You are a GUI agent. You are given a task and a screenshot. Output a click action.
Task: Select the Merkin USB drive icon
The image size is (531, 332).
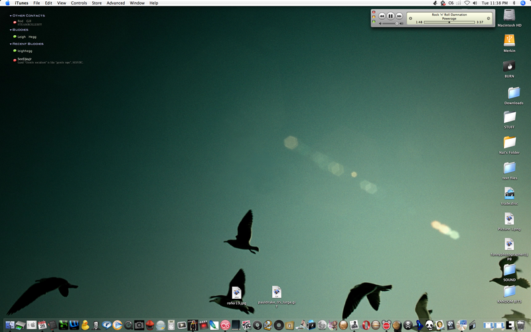point(509,41)
